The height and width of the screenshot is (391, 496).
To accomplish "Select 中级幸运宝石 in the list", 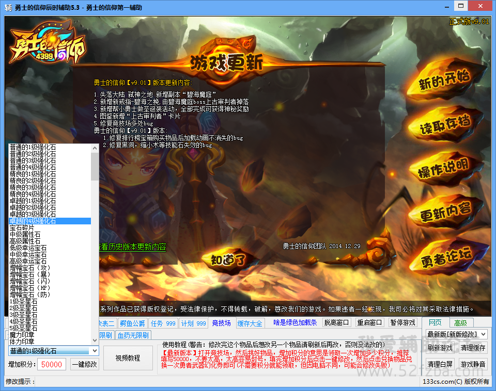I will coord(50,254).
